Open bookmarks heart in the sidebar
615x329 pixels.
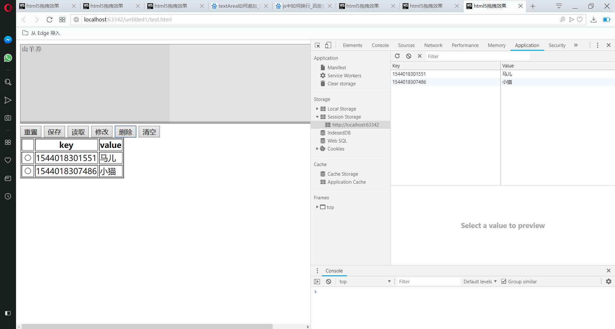click(x=8, y=160)
